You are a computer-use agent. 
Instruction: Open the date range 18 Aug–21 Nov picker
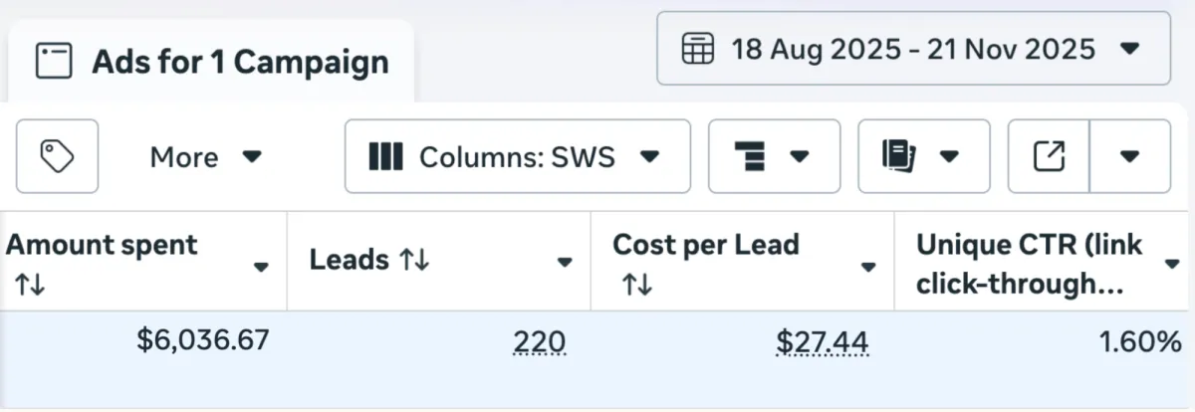[912, 49]
